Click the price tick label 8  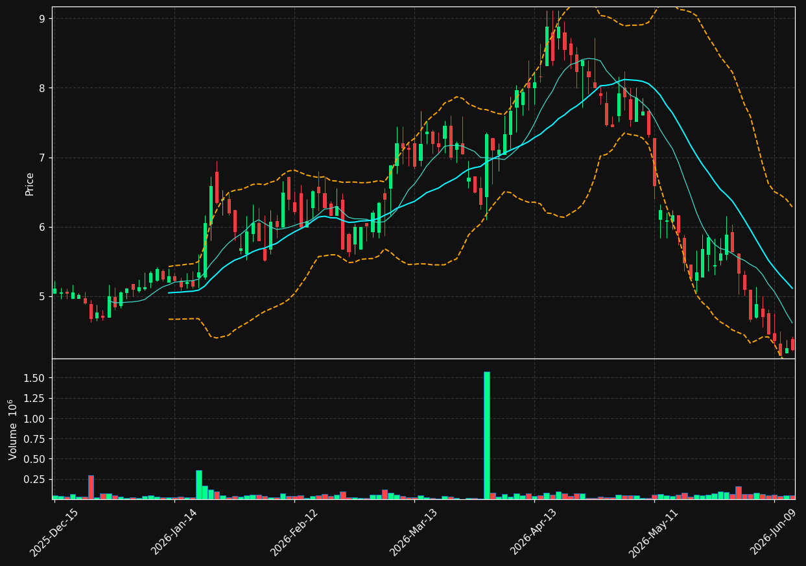click(x=41, y=88)
